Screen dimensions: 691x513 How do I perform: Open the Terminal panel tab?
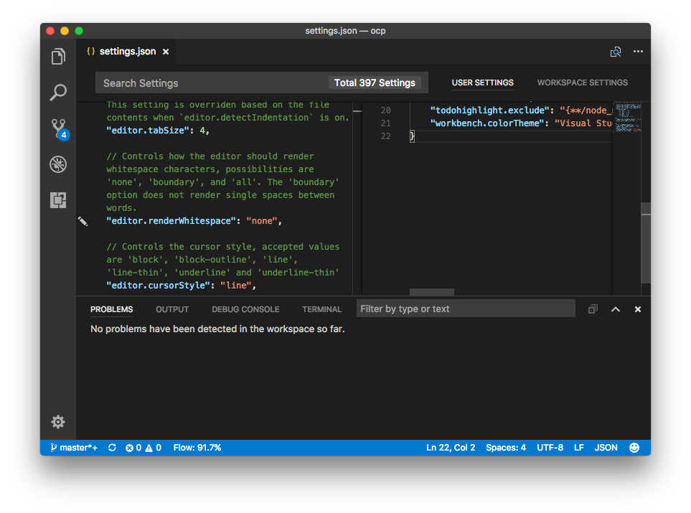click(321, 309)
